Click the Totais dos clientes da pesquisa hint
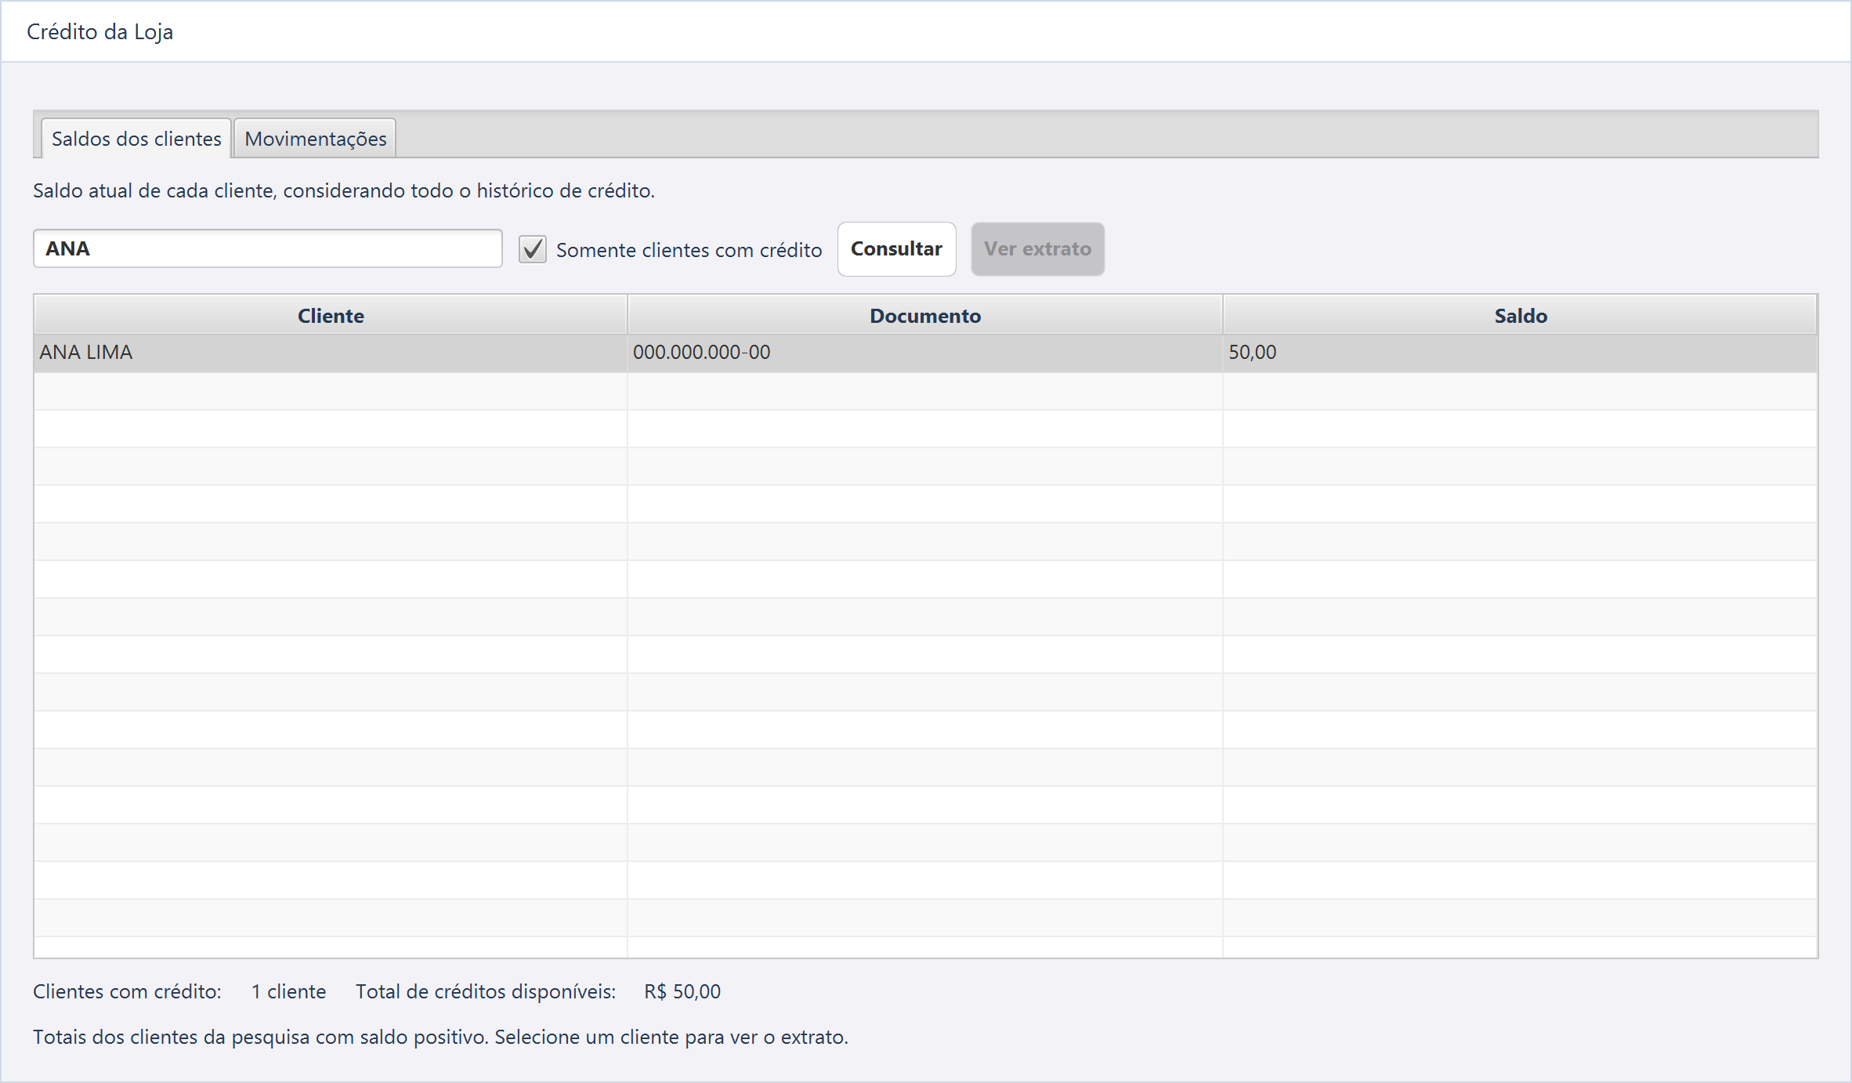1852x1083 pixels. pyautogui.click(x=440, y=1037)
